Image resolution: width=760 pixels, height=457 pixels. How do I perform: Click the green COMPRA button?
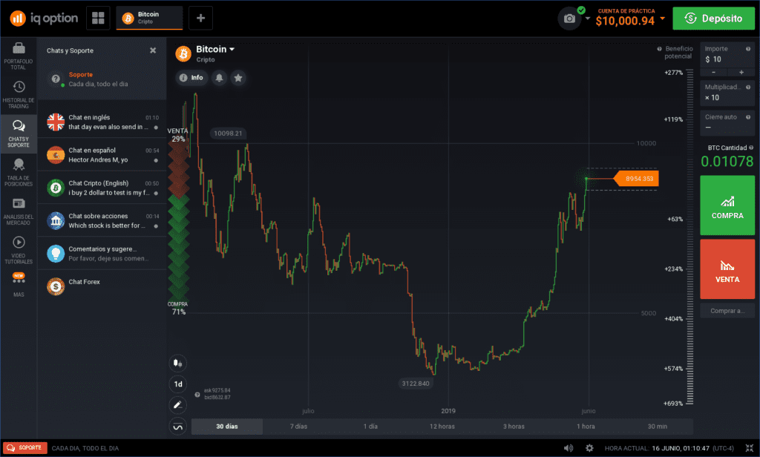point(727,206)
